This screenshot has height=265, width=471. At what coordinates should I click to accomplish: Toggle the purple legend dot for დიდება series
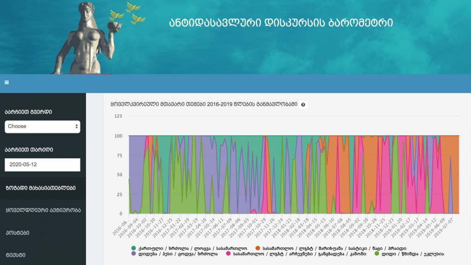click(134, 253)
